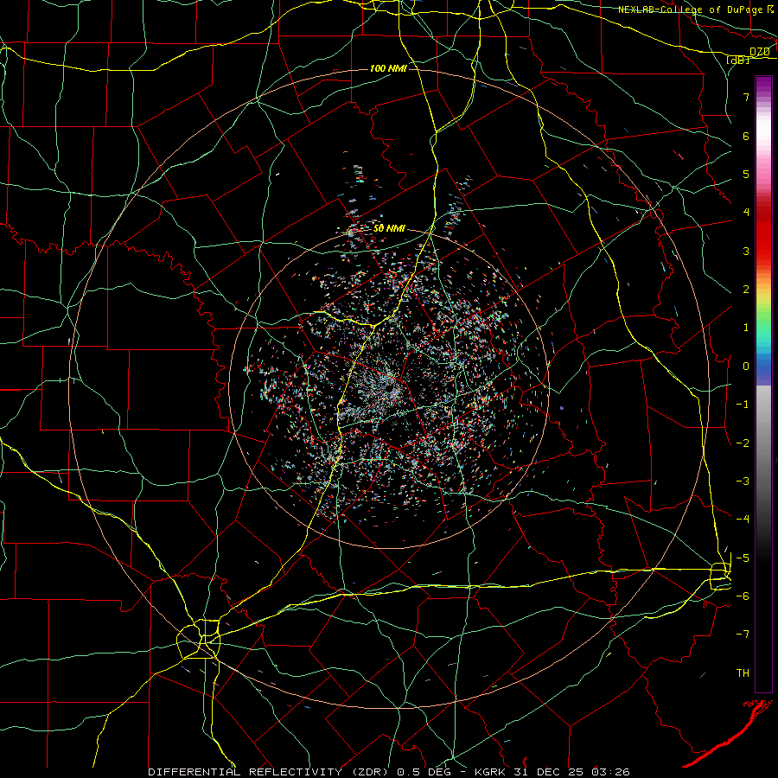
Task: Click the [dB] unit label
Action: coord(738,60)
